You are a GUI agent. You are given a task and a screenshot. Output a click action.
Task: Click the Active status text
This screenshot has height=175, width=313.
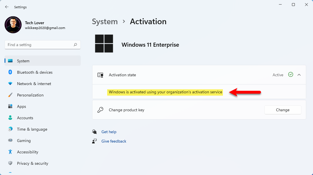pyautogui.click(x=278, y=75)
